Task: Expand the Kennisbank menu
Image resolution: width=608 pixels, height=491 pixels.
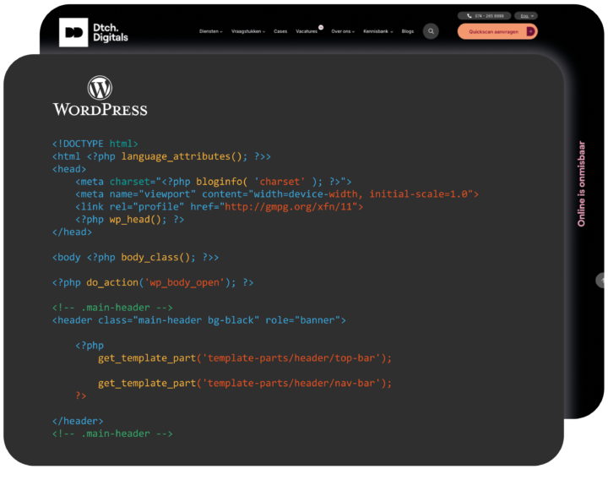Action: 377,31
